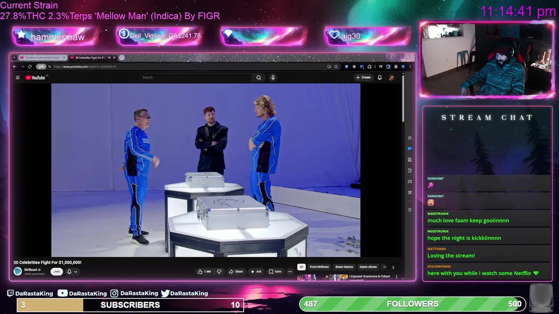Screen dimensions: 559x314
Task: Open the MrBeast channel avatar
Action: tap(17, 271)
